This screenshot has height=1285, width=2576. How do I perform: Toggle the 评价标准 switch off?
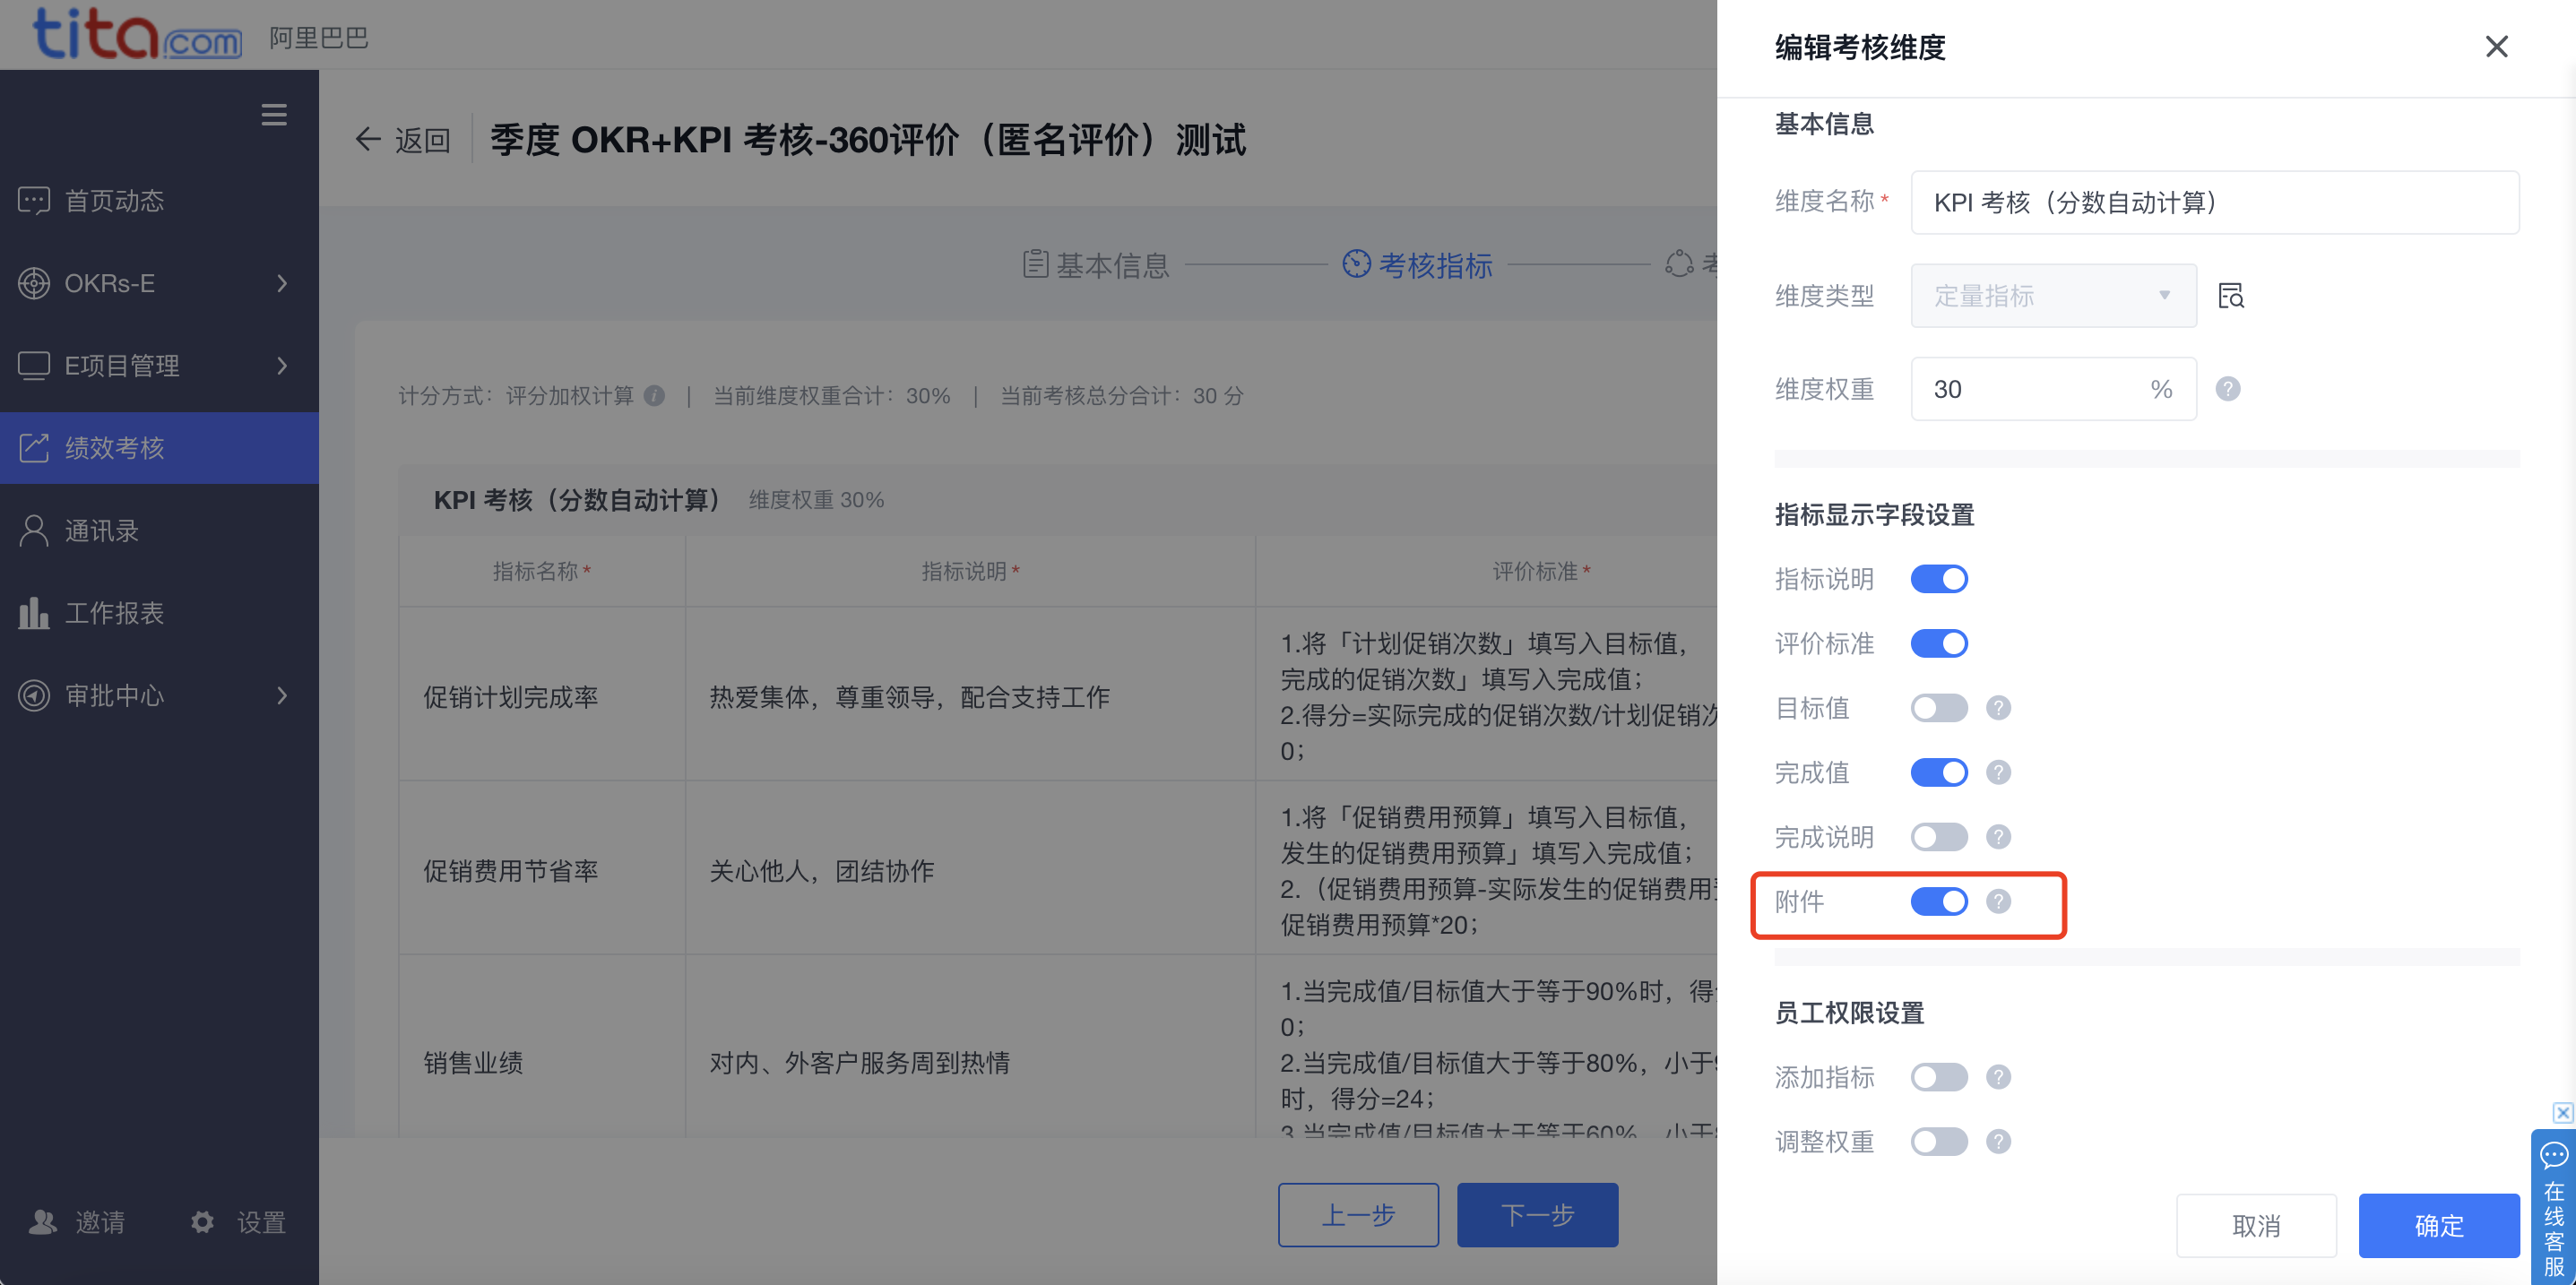pyautogui.click(x=1939, y=643)
